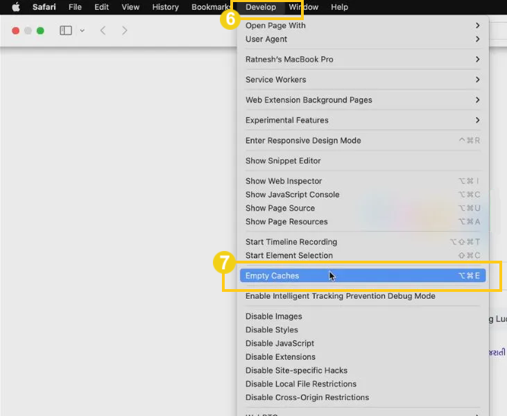Open the sidebar dropdown chevron
Viewport: 507px width, 416px height.
click(82, 31)
